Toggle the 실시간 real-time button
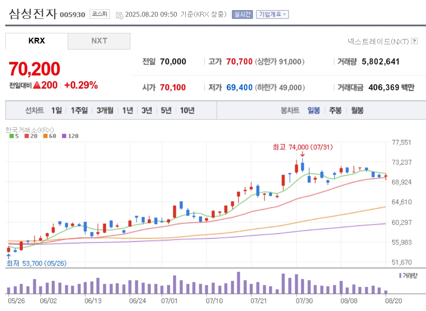Viewport: 426px width, 311px height. tap(242, 14)
